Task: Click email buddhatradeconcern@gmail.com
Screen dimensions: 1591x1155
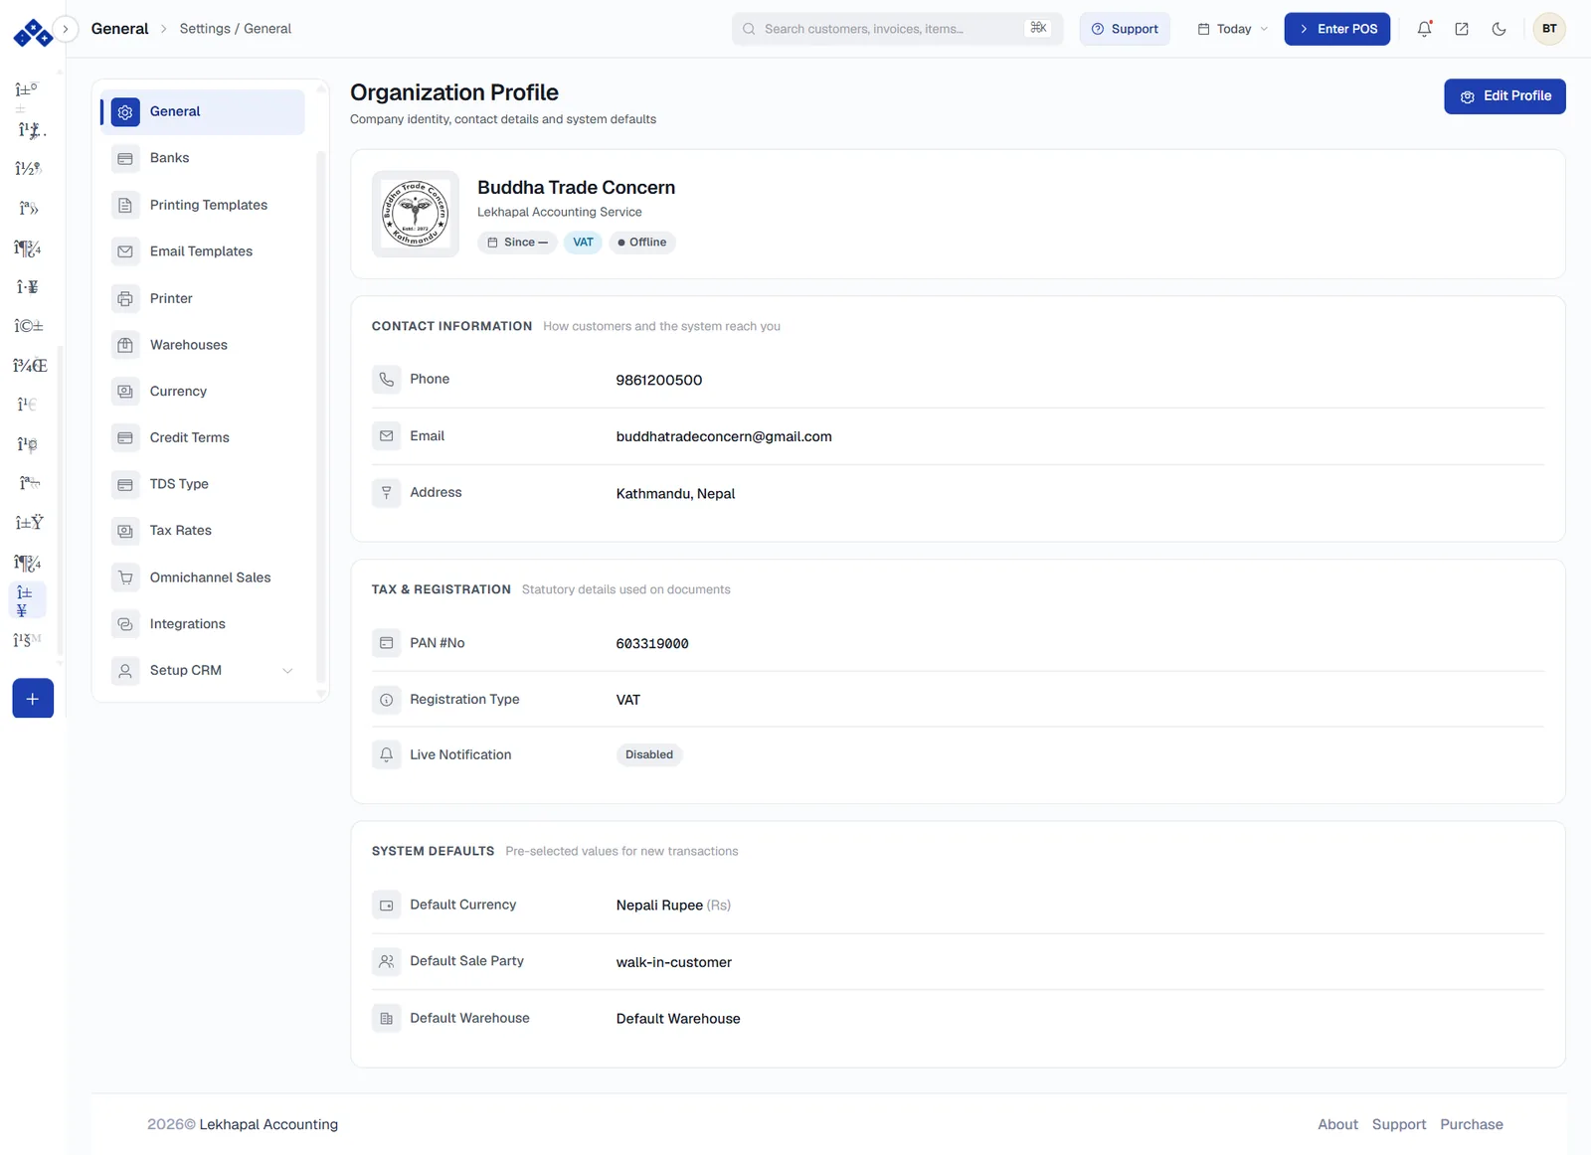Action: pos(724,437)
